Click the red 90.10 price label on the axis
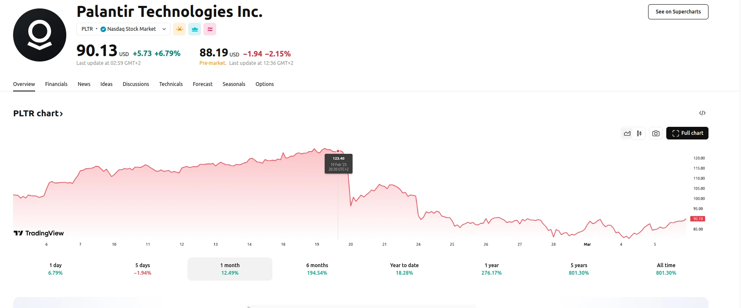Image resolution: width=741 pixels, height=308 pixels. (x=698, y=218)
